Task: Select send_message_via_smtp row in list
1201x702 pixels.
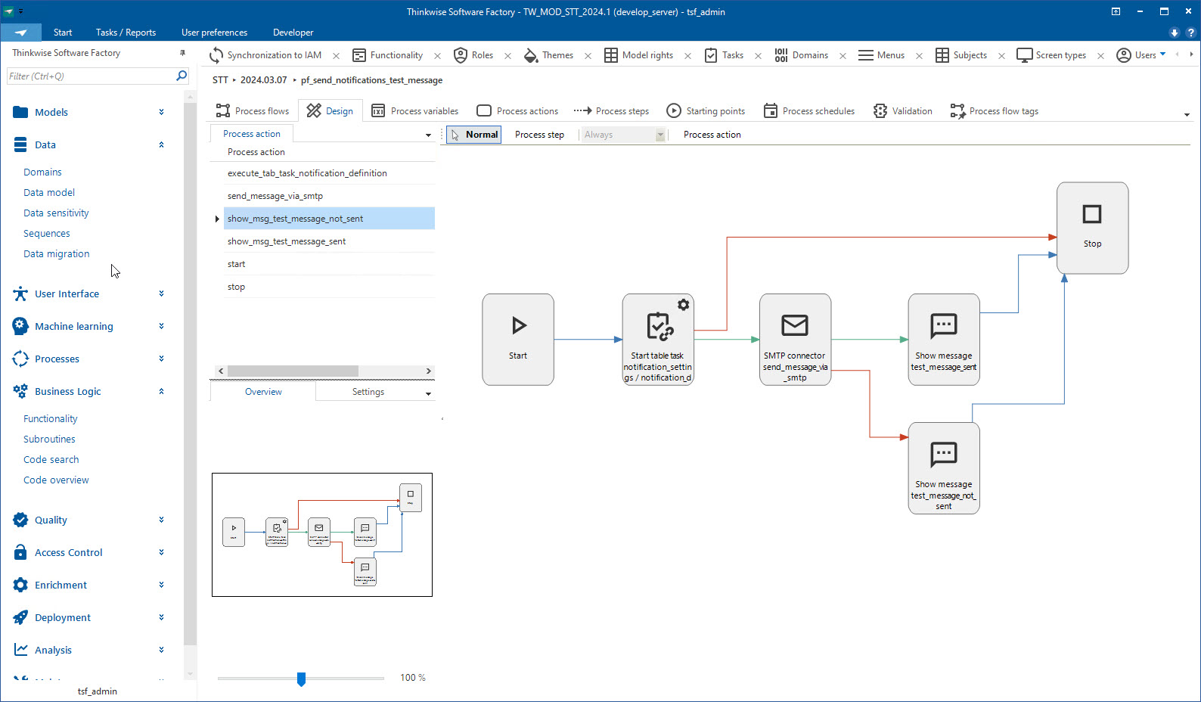Action: (x=275, y=196)
